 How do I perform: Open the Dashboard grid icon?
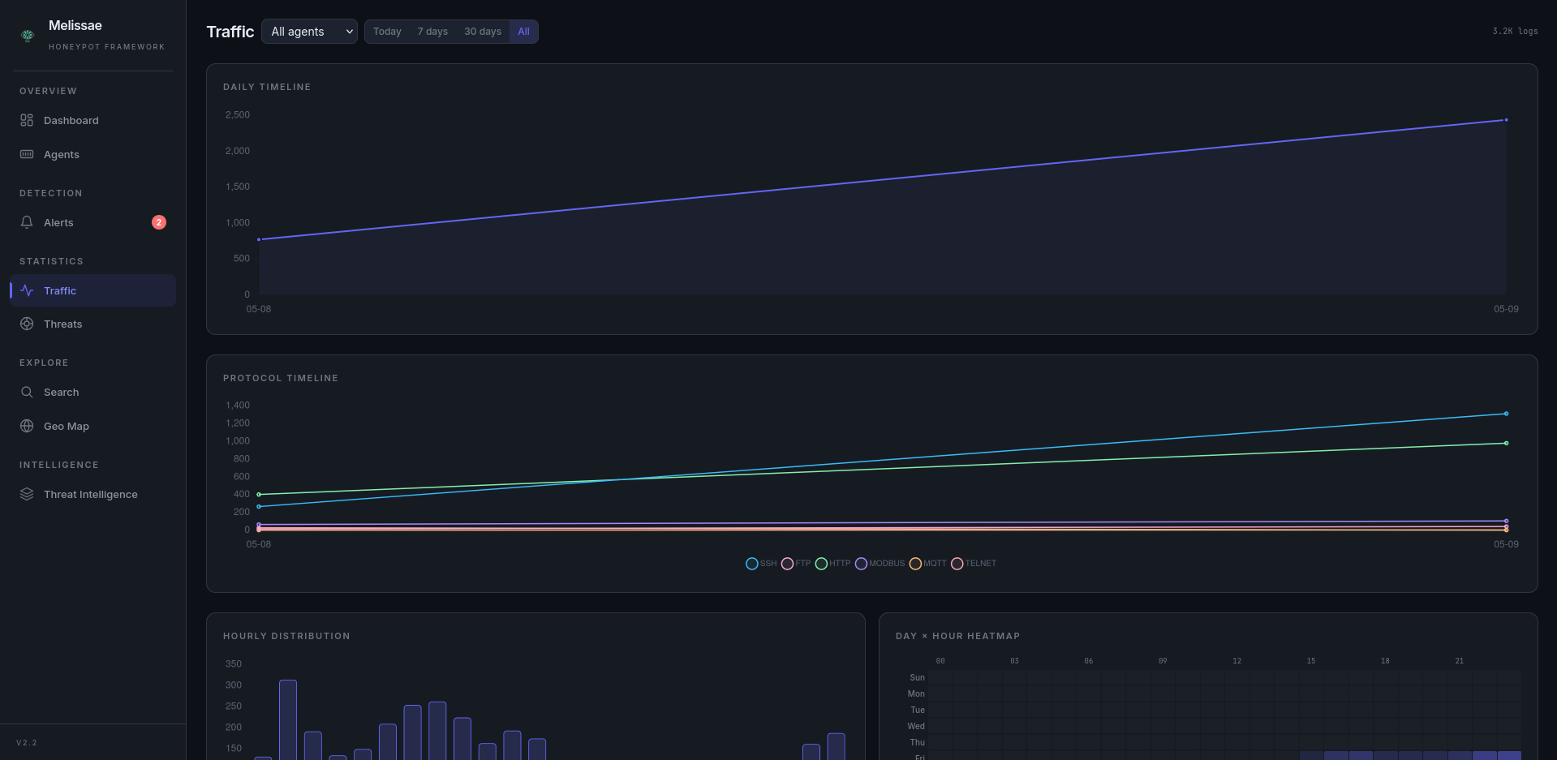[x=27, y=120]
